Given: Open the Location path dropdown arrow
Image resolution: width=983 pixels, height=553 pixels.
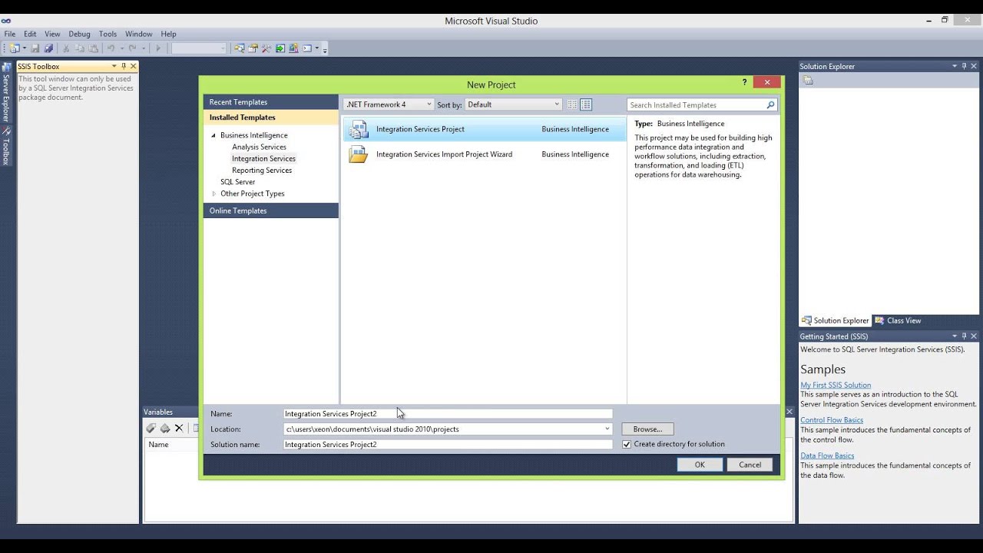Looking at the screenshot, I should tap(607, 429).
